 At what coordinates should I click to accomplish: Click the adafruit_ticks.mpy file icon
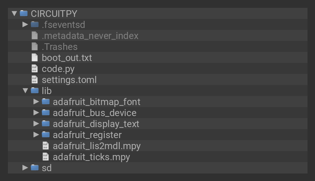[x=46, y=157]
